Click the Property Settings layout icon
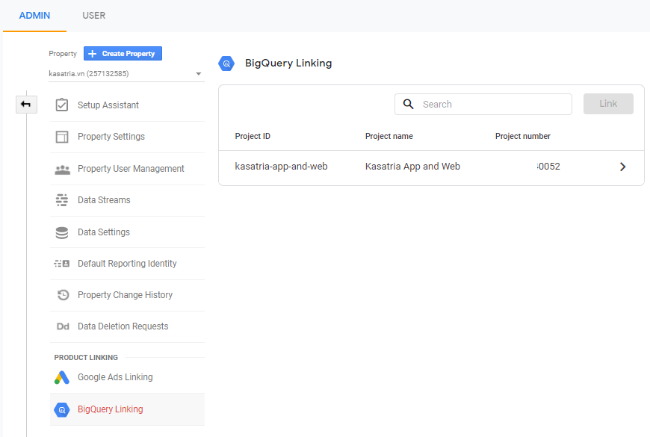This screenshot has width=650, height=437. [x=62, y=137]
